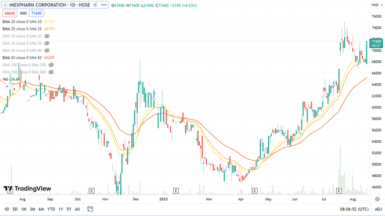Open the VND currency dropdown
This screenshot has width=385, height=216.
point(376,5)
